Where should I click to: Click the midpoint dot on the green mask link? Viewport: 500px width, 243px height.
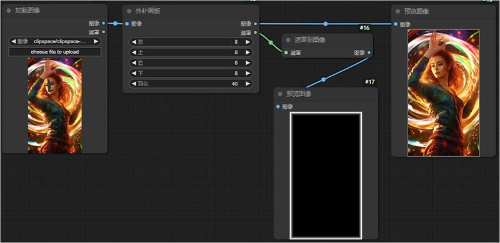tap(271, 42)
